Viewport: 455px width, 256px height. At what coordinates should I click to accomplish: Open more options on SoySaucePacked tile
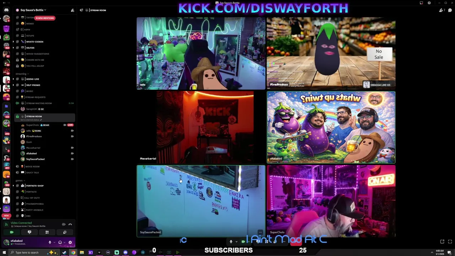[261, 232]
